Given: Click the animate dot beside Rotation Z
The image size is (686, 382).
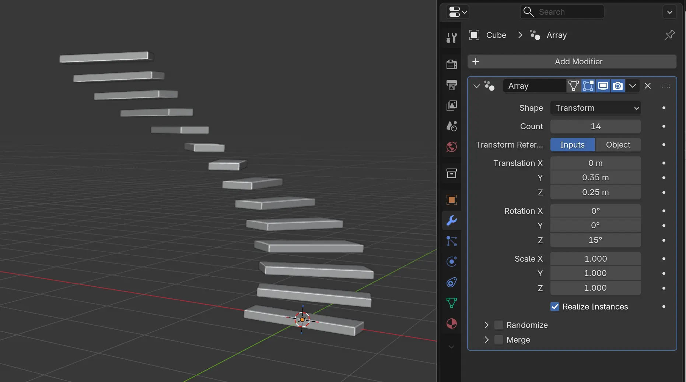Looking at the screenshot, I should tap(664, 240).
